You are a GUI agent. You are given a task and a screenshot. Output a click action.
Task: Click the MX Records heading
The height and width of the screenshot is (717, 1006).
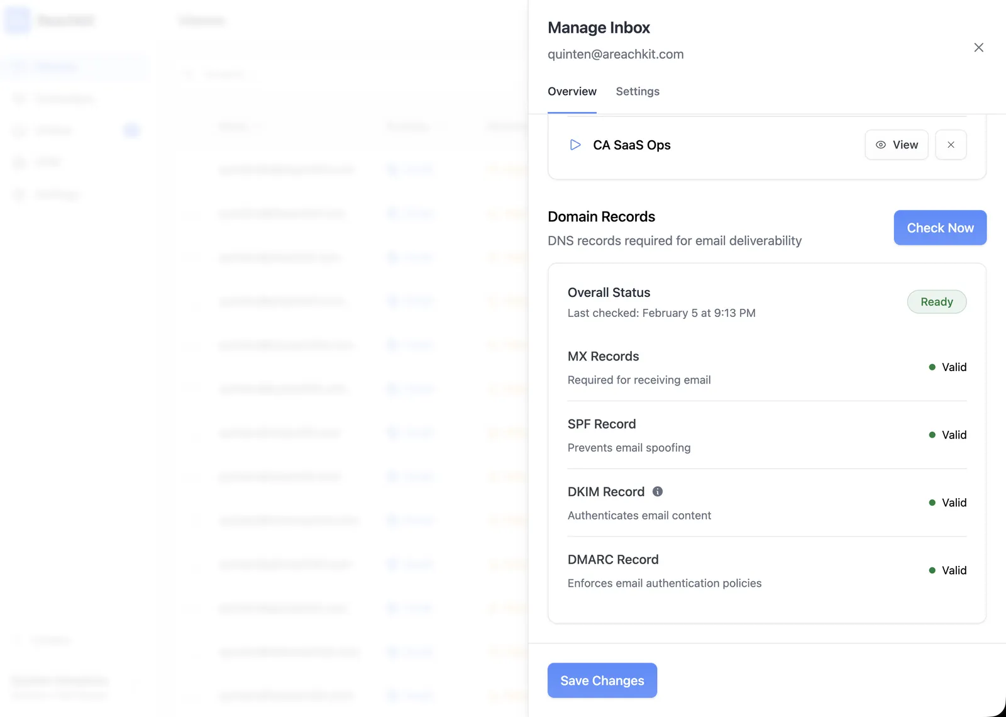coord(603,356)
